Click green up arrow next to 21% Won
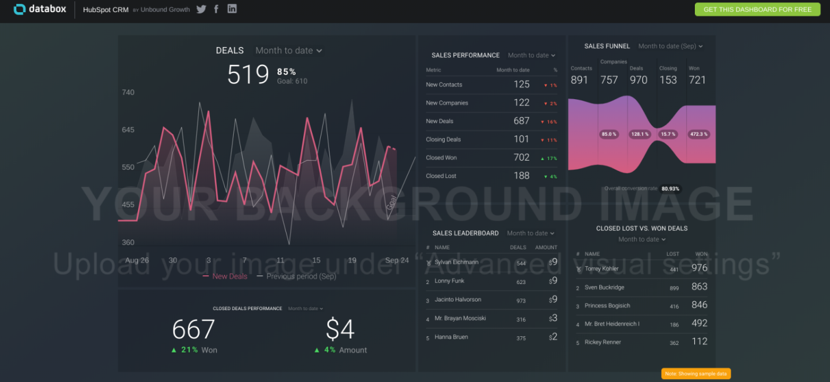 pos(175,350)
